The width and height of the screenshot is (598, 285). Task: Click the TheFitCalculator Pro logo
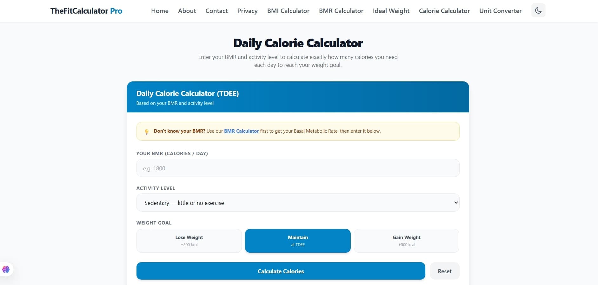[86, 10]
